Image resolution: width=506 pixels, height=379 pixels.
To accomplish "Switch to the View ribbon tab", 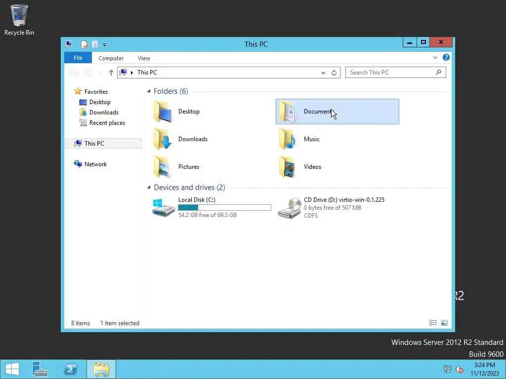I will tap(144, 58).
